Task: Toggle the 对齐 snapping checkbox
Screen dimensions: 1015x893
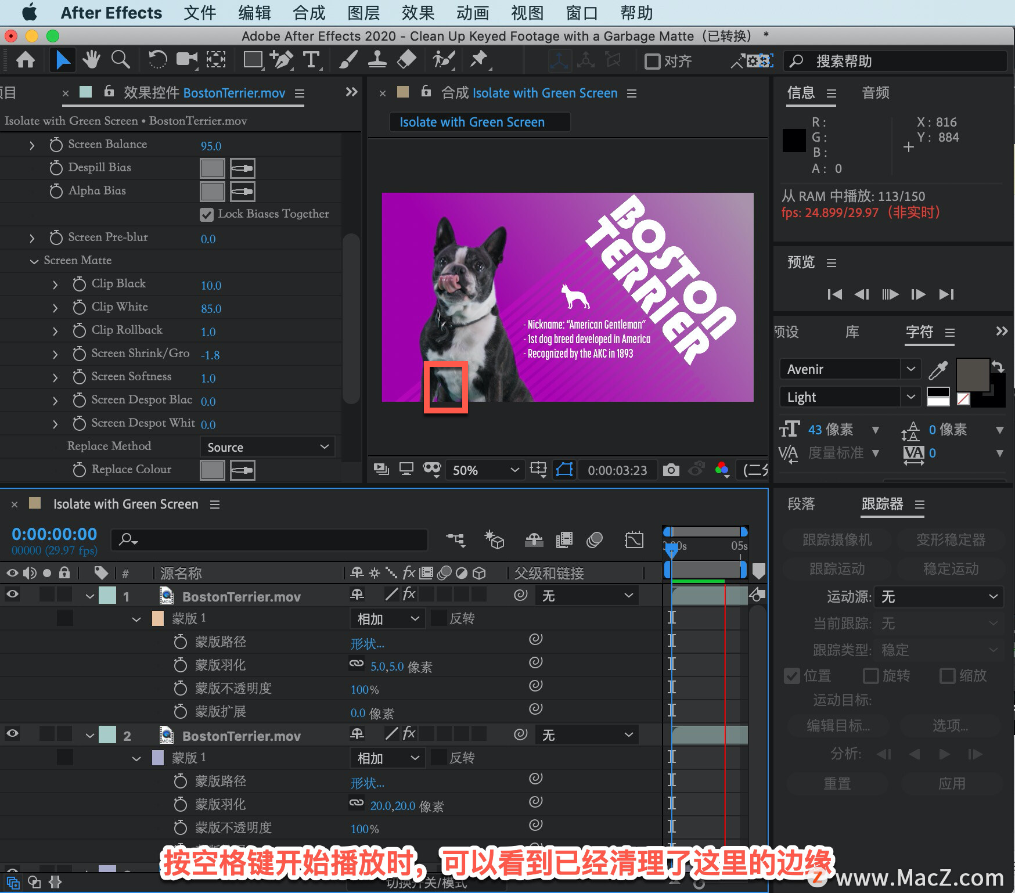Action: pos(653,62)
